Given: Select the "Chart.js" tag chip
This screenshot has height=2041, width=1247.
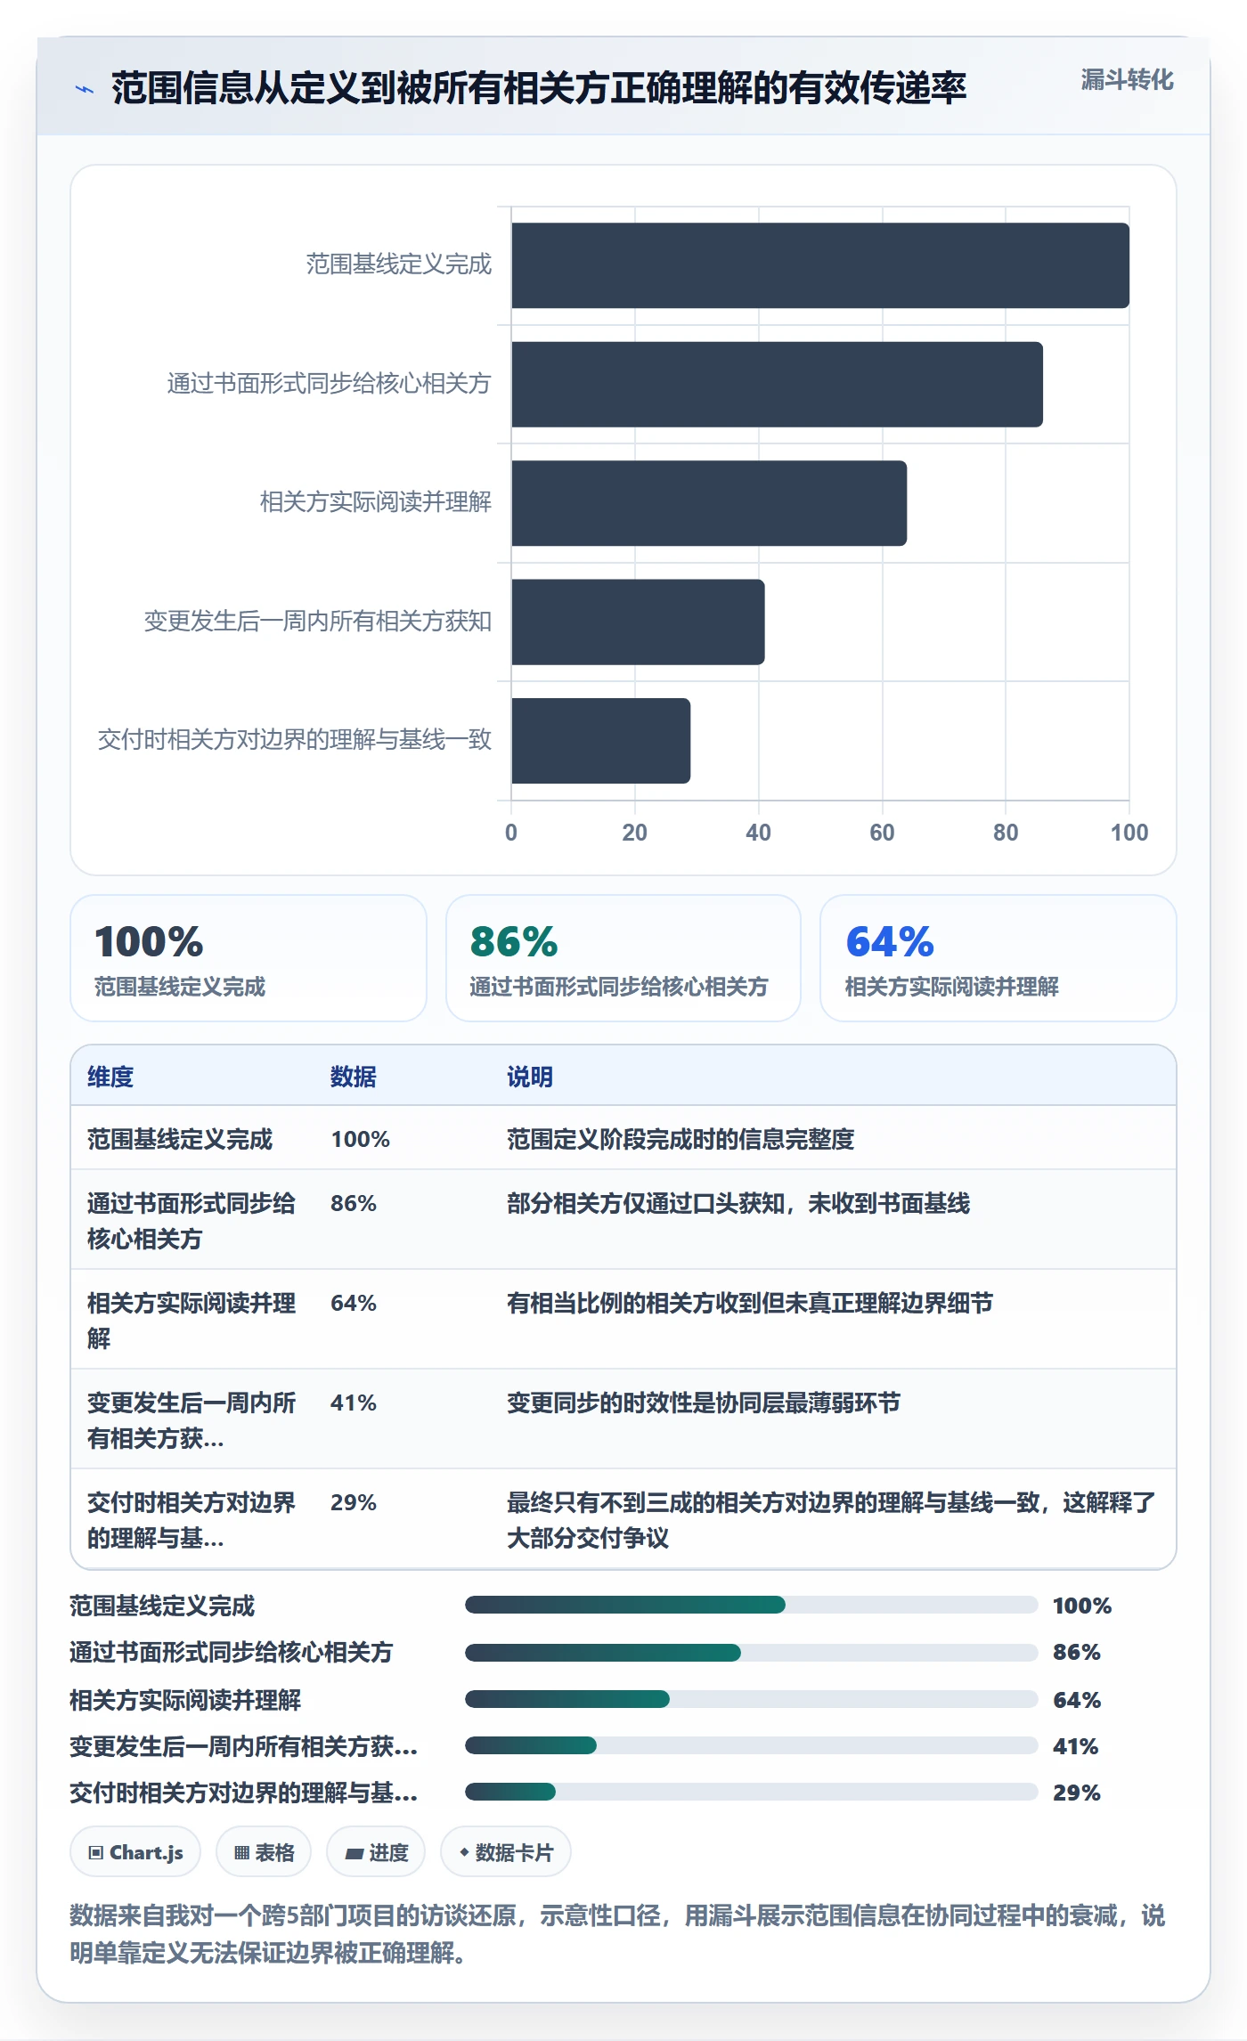Looking at the screenshot, I should tap(135, 1852).
